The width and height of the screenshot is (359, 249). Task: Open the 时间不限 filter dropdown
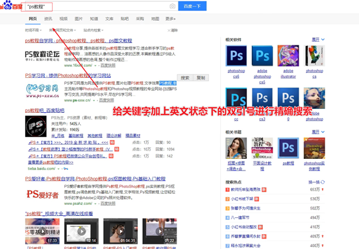(33, 30)
